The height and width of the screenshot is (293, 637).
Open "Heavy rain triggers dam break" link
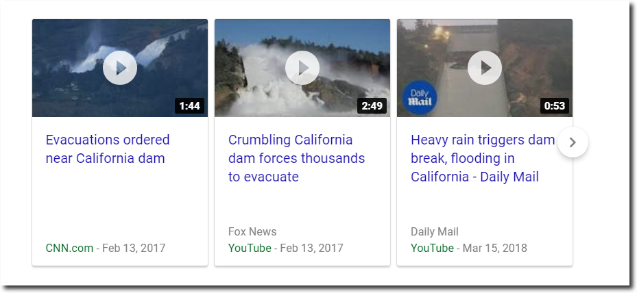pyautogui.click(x=483, y=158)
